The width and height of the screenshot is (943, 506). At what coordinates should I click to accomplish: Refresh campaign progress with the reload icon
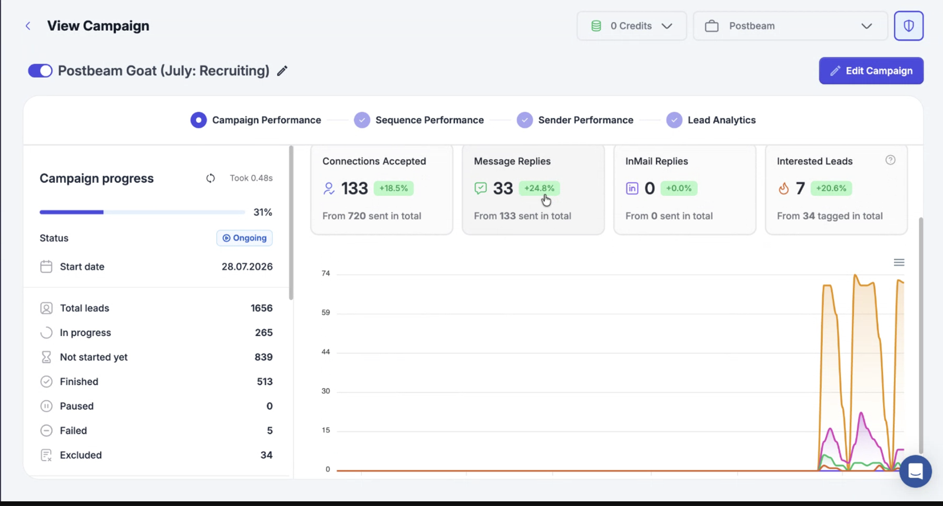click(x=210, y=178)
